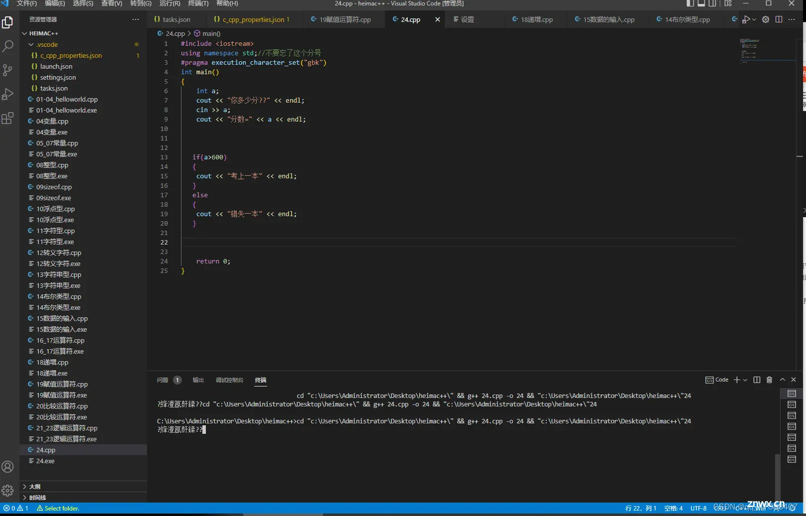Open the Manage gear in activity bar
The height and width of the screenshot is (516, 806).
[x=7, y=491]
